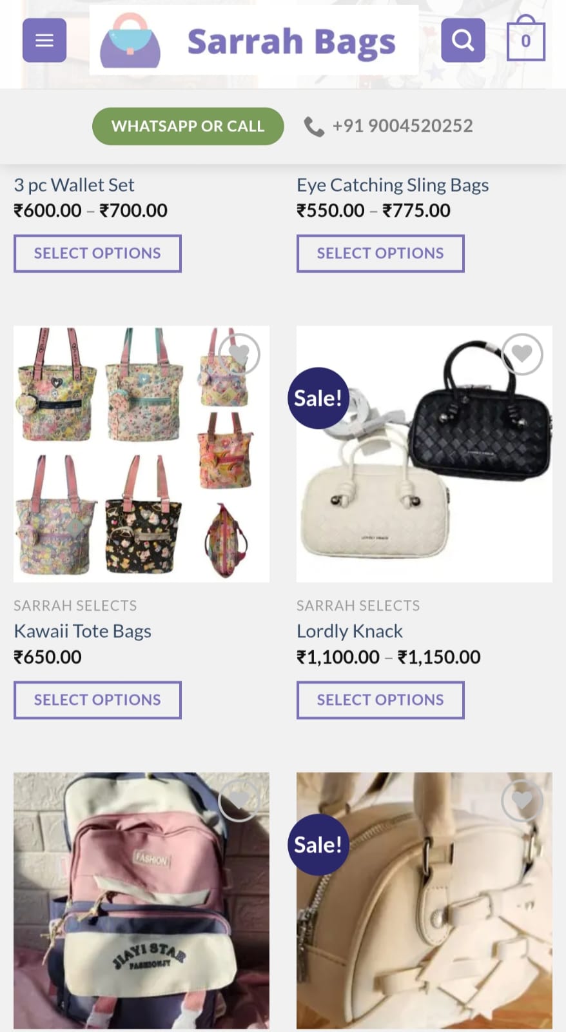View the Lordly Knack handbags image

click(x=424, y=454)
